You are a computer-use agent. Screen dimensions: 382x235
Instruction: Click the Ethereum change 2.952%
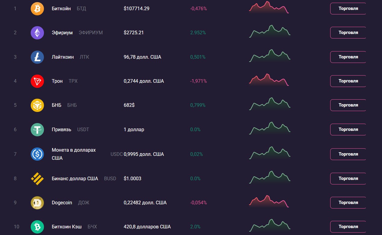[198, 32]
